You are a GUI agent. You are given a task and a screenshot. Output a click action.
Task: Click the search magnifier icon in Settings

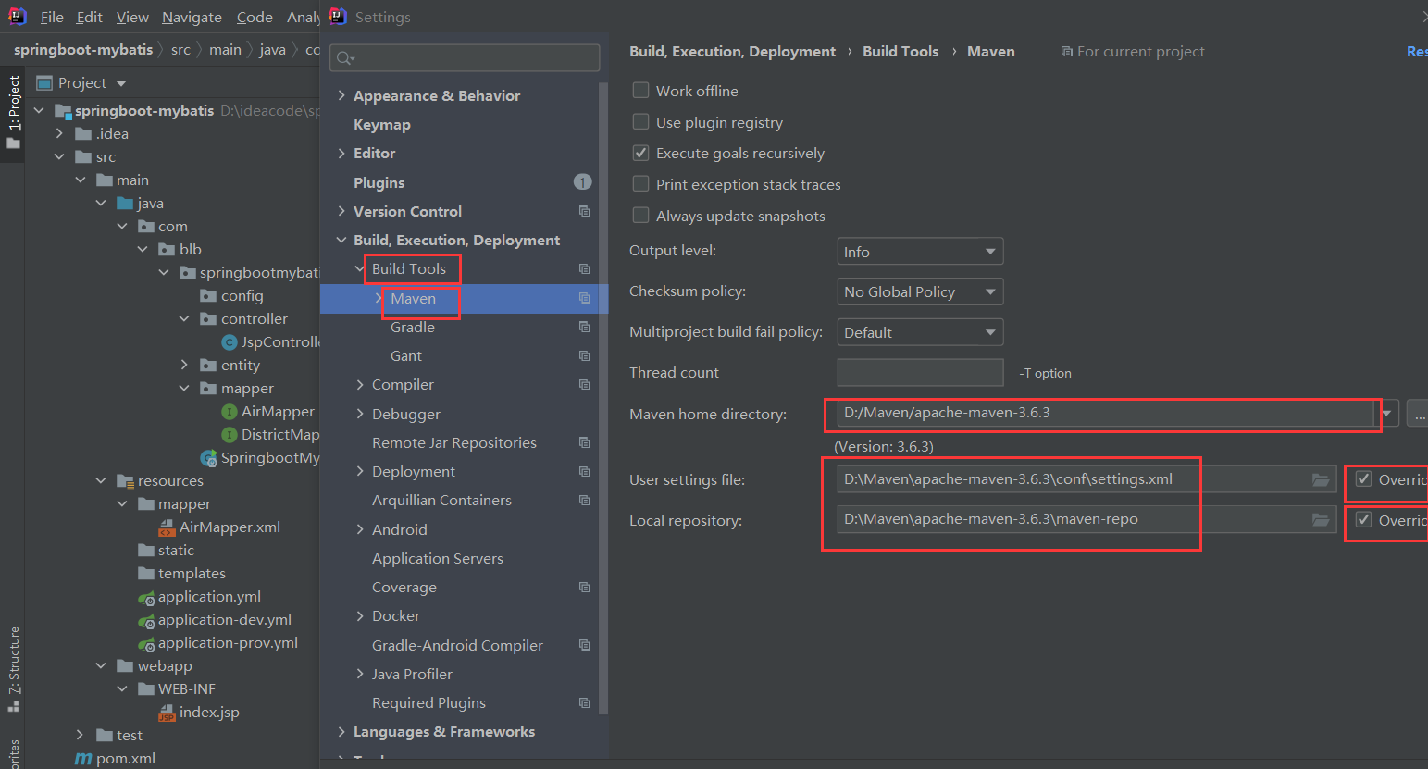point(344,58)
